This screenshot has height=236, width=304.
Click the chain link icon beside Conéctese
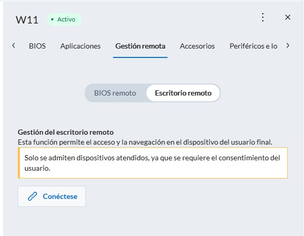pyautogui.click(x=32, y=196)
